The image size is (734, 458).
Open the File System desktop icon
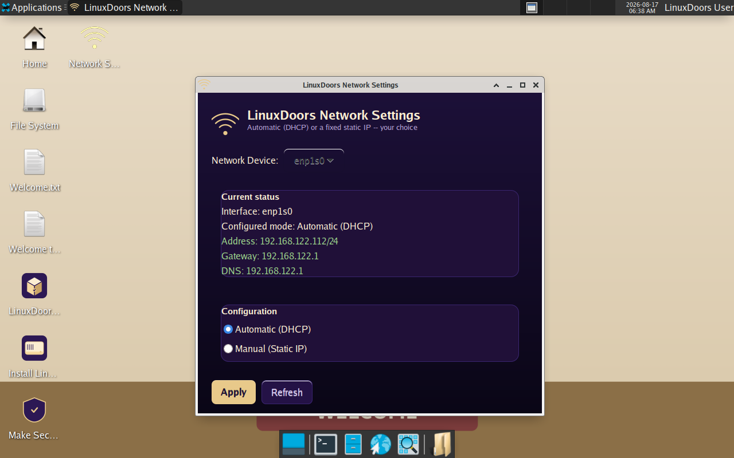(x=34, y=100)
